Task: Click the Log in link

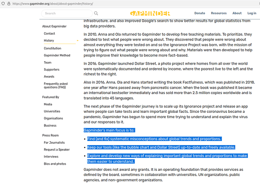Action: pyautogui.click(x=252, y=13)
